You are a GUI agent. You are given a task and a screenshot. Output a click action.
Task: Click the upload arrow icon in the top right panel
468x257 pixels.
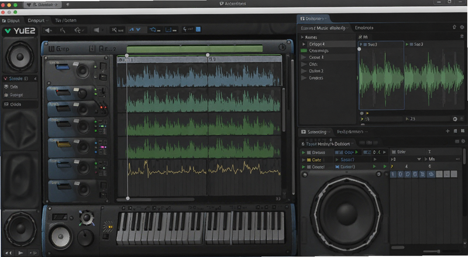455,27
